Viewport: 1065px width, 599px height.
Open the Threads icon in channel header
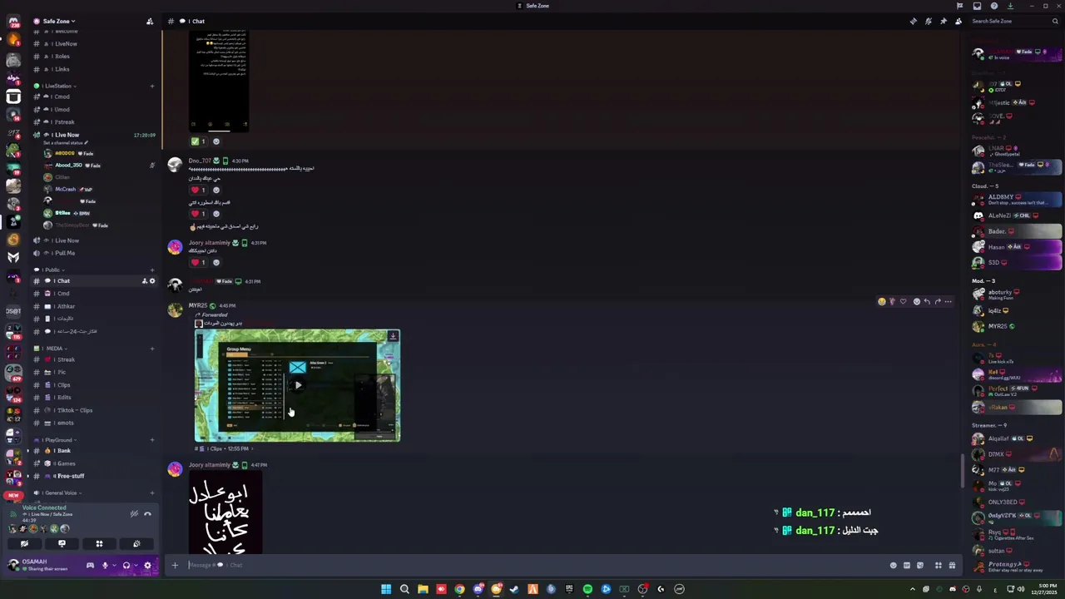coord(913,21)
